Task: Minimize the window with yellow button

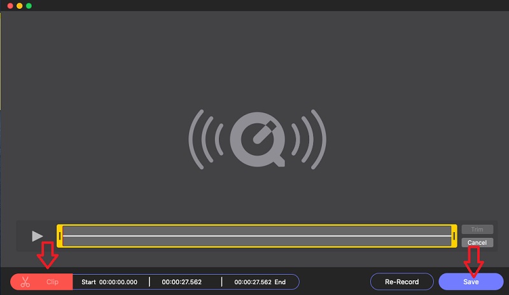Action: (x=20, y=6)
